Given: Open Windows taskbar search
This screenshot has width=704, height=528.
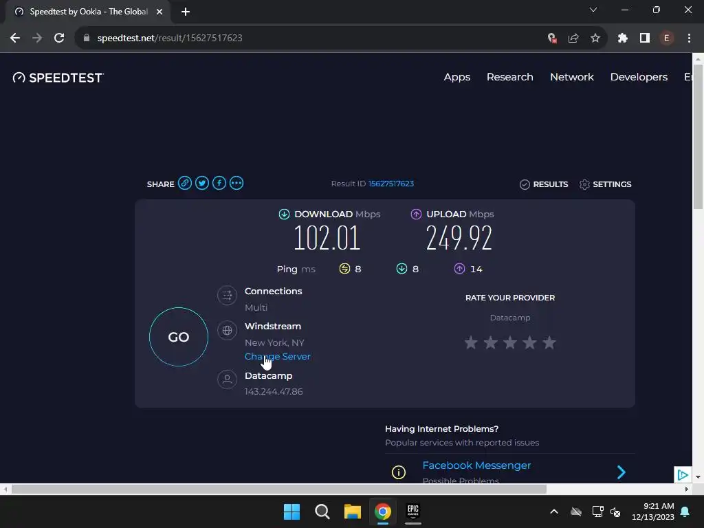Looking at the screenshot, I should pos(322,511).
